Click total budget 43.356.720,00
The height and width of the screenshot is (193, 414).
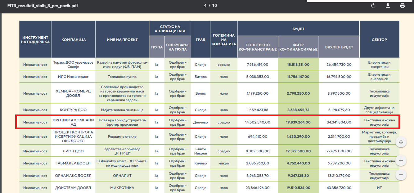click(339, 188)
